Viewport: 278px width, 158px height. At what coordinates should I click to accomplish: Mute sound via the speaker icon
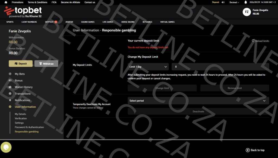point(223,2)
